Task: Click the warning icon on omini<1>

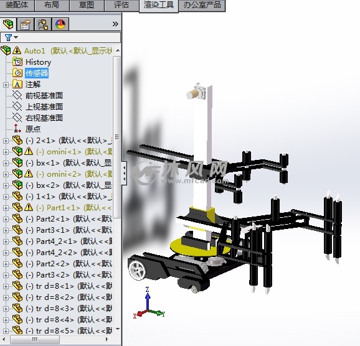Action: [x=29, y=151]
